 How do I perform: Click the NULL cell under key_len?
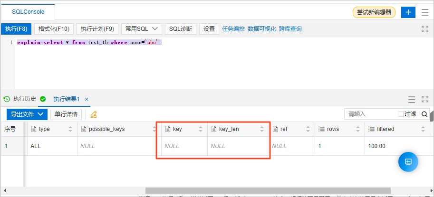[x=238, y=146]
